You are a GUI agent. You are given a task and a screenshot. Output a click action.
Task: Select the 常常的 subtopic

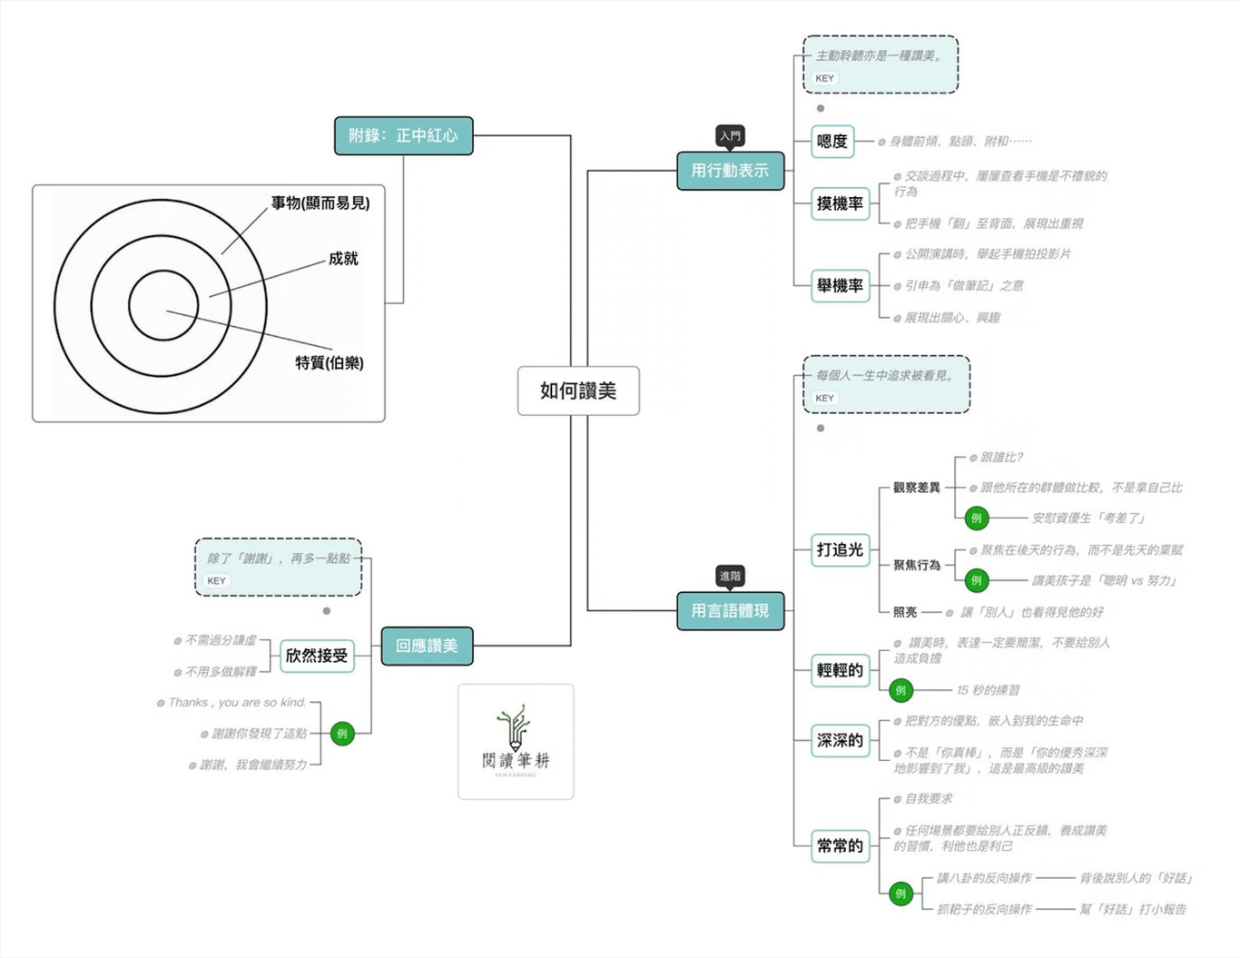click(x=840, y=845)
